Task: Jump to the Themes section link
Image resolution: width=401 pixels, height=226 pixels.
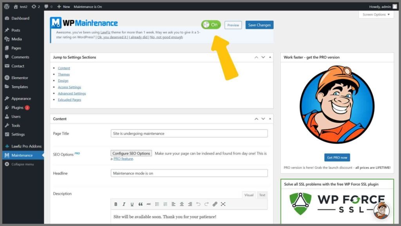Action: 64,74
